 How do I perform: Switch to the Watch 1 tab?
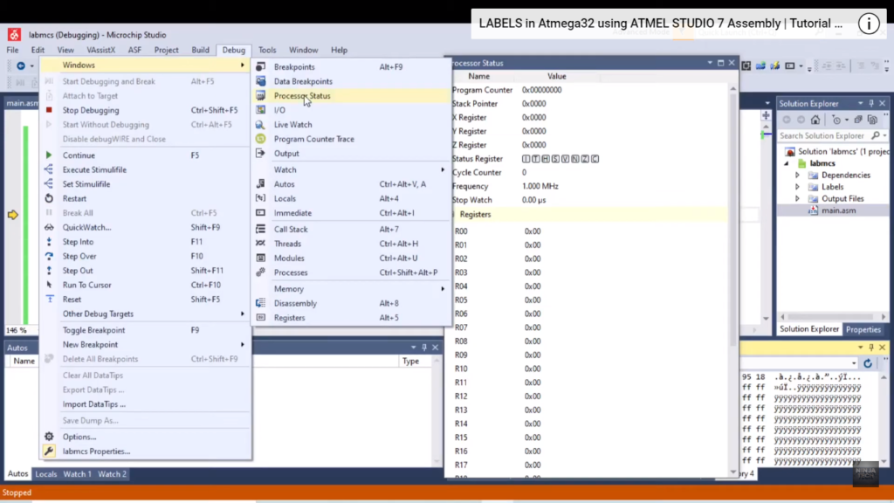(x=77, y=474)
